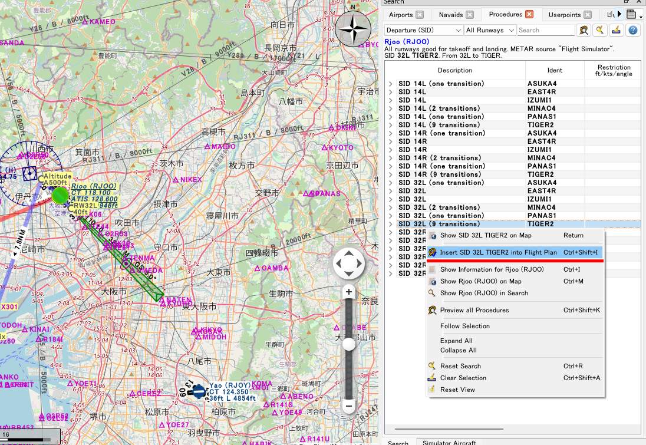Open the Departure (SID) type dropdown
Viewport: 646px width, 445px height.
424,30
